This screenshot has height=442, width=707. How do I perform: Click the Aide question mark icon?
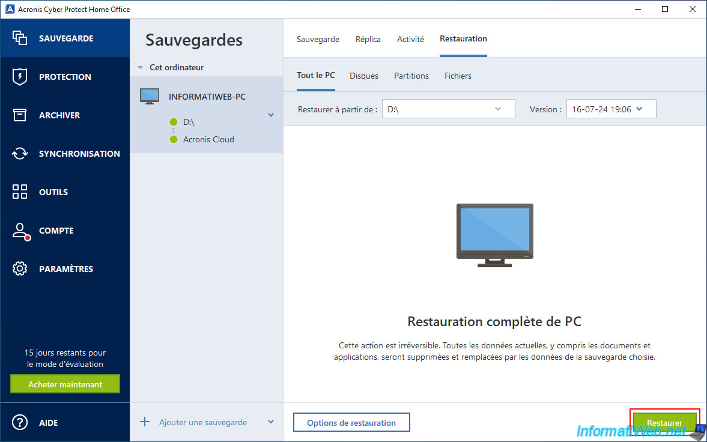[20, 423]
